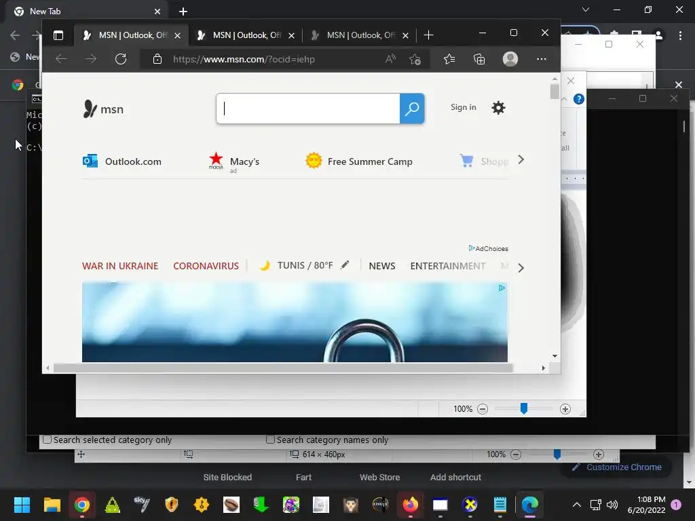Open MSN page settings gear
Screen dimensions: 695x521
(498, 108)
